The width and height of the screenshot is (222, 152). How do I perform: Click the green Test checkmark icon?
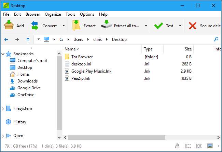pos(158,26)
